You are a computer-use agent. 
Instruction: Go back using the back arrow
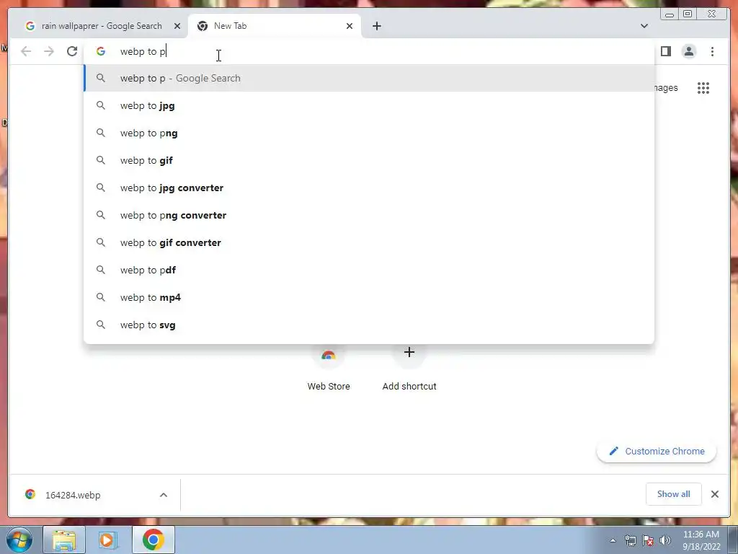(x=26, y=51)
